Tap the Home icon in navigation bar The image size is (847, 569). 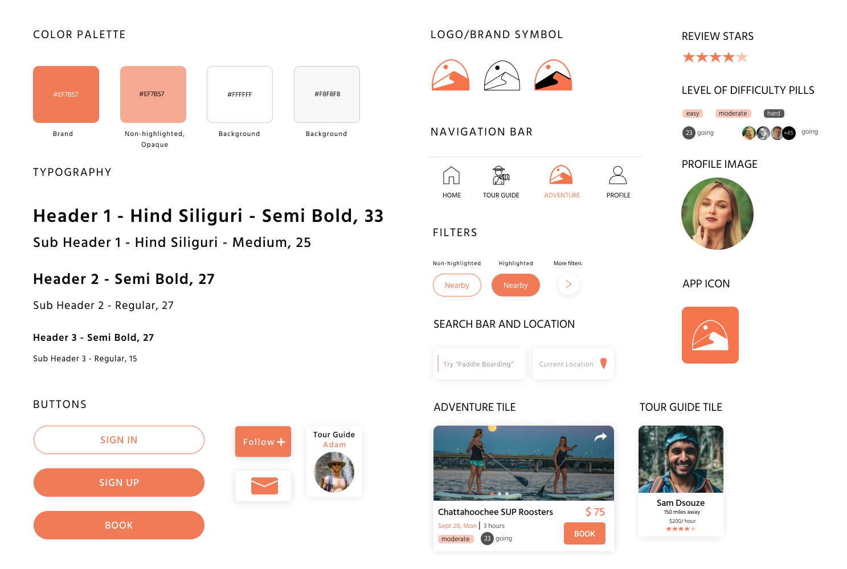(x=451, y=176)
